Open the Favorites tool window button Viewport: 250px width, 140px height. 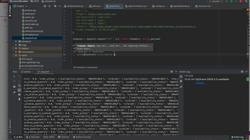point(33,137)
